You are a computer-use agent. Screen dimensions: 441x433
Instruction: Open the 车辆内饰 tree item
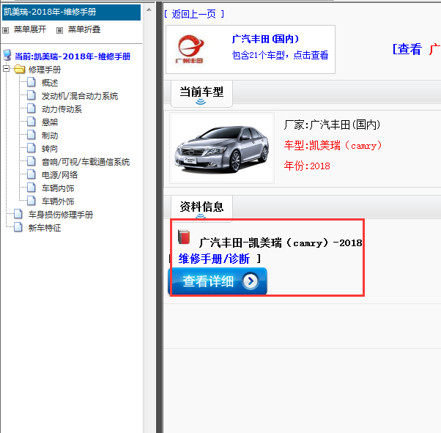[58, 188]
